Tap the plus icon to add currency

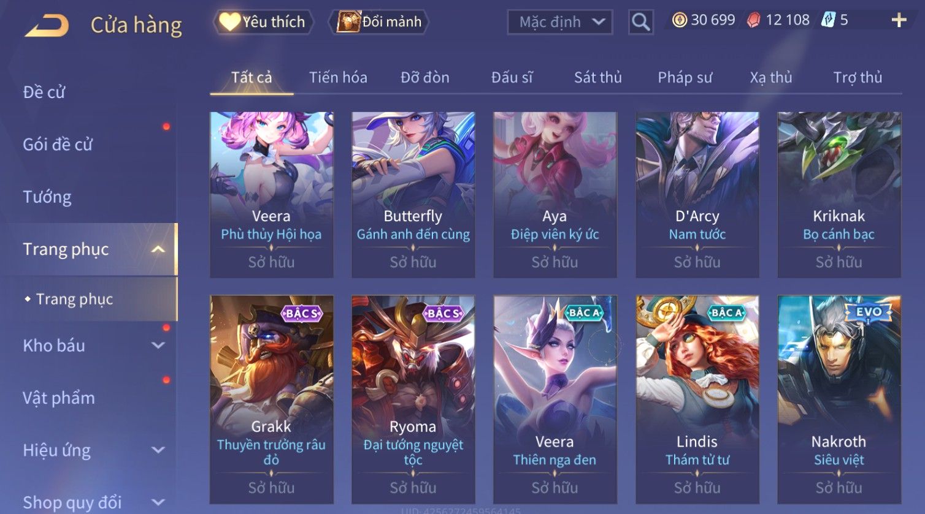coord(899,20)
